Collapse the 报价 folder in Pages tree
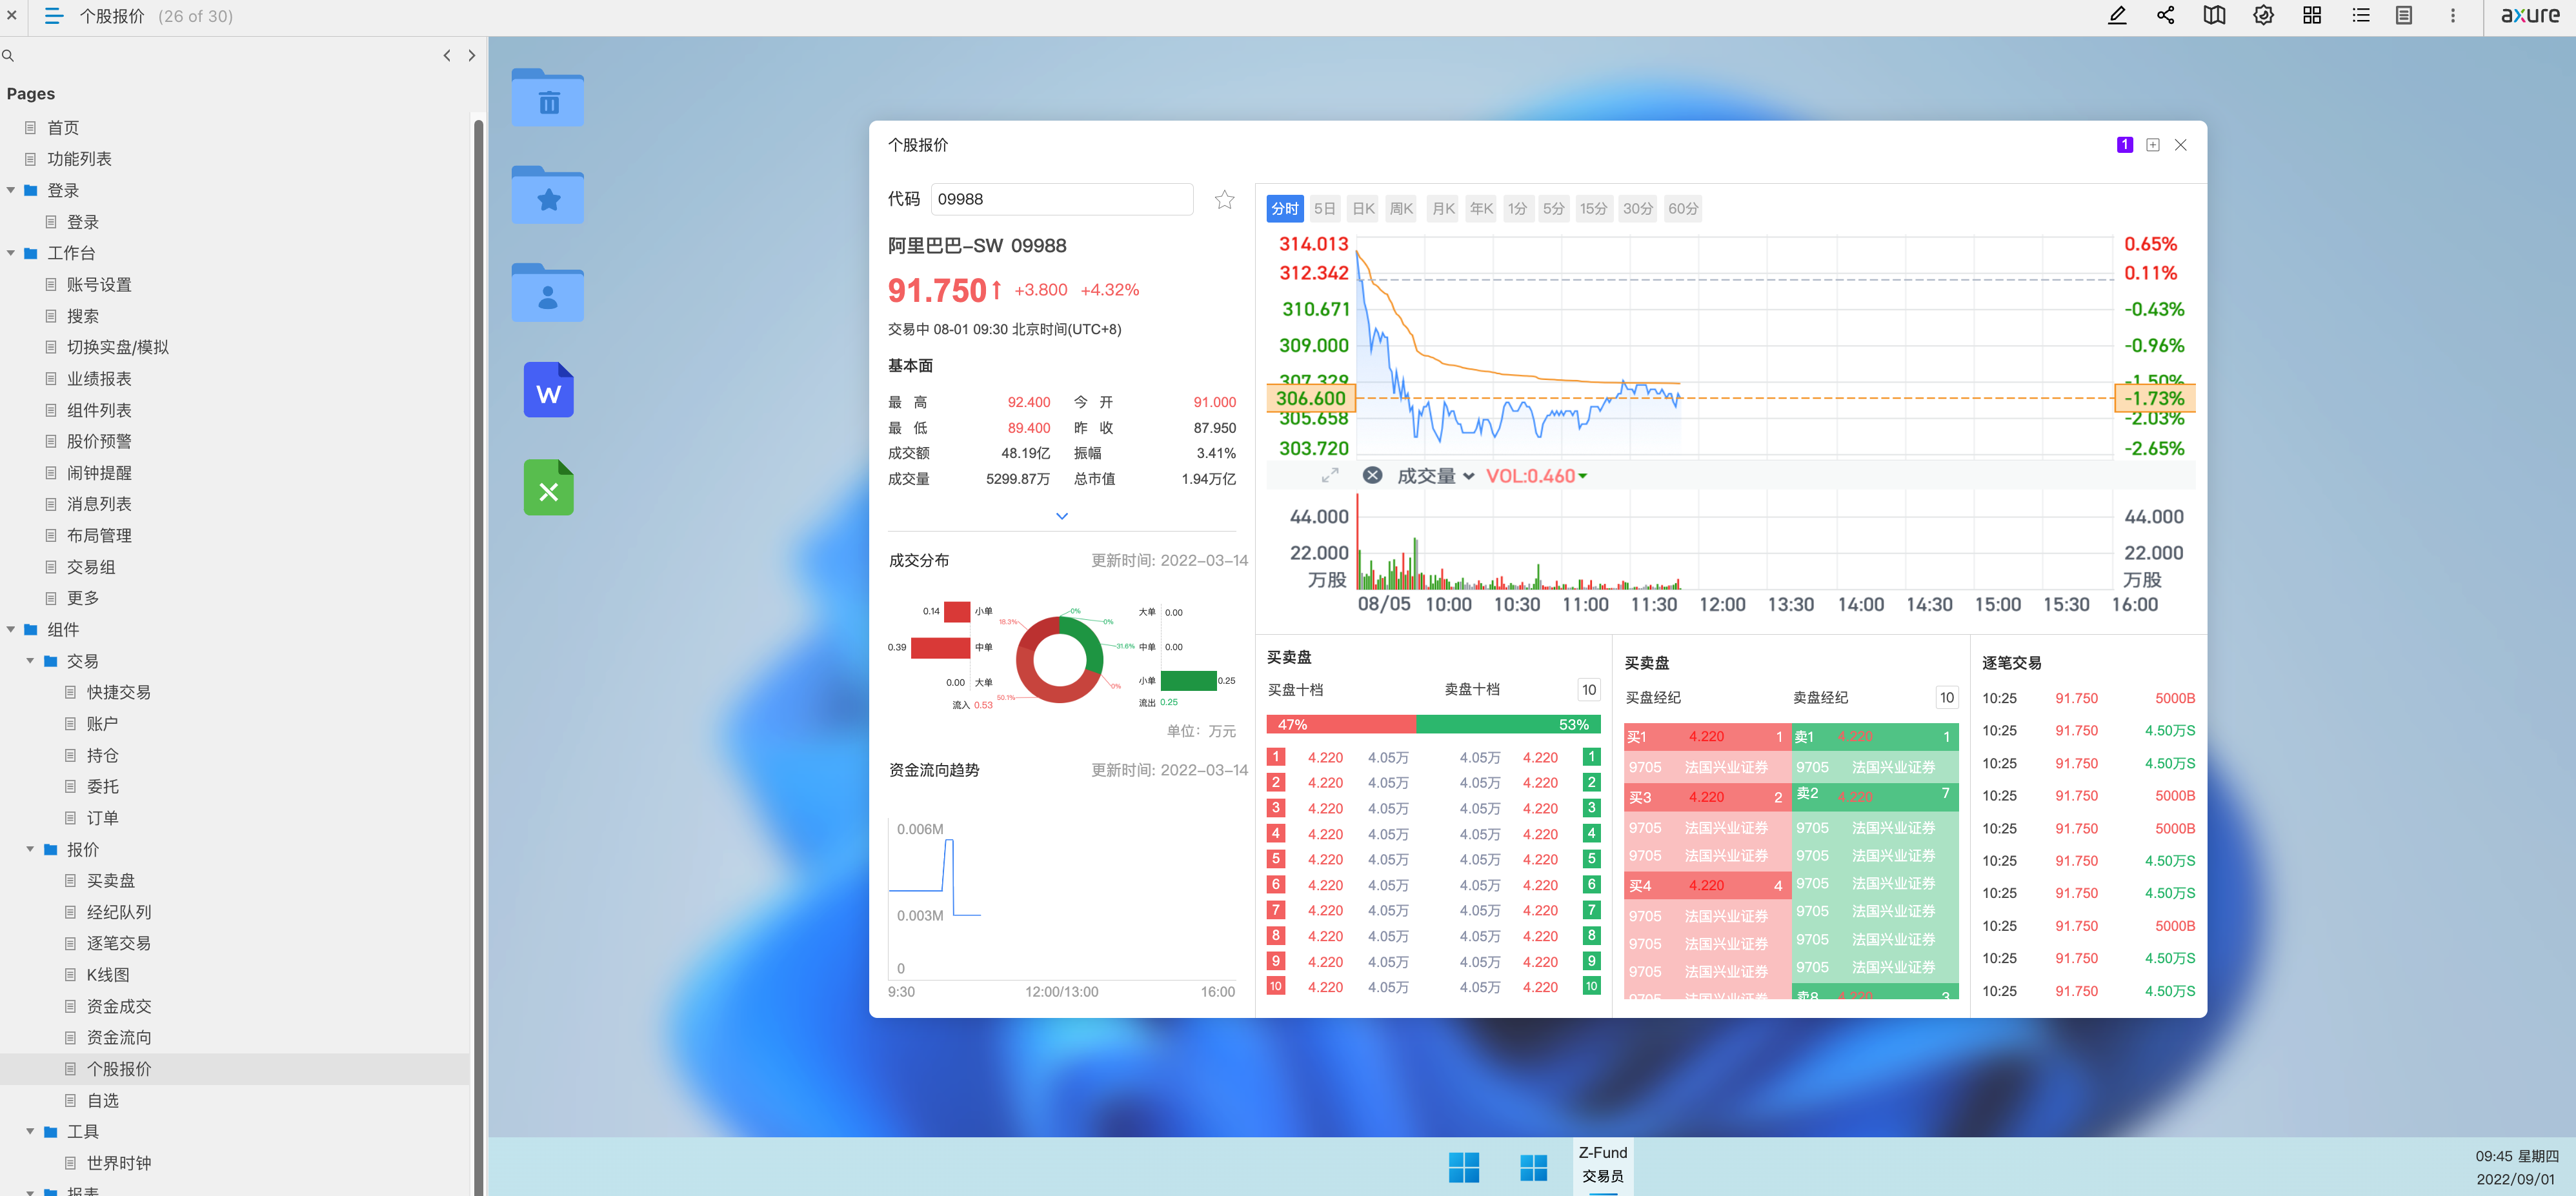Screen dimensions: 2576x1196 pos(30,850)
